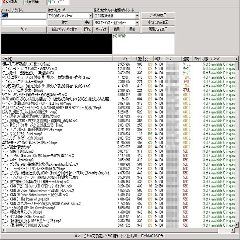This screenshot has width=240, height=240.
Task: Sort by the 状態/サーバ column header
Action: click(218, 59)
